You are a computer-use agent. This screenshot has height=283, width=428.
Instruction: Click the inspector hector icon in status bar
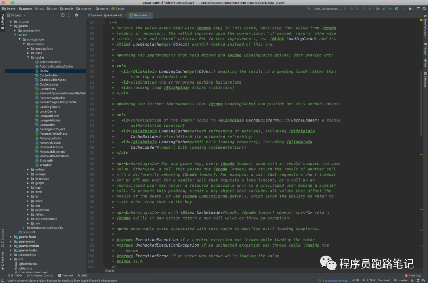[418, 281]
